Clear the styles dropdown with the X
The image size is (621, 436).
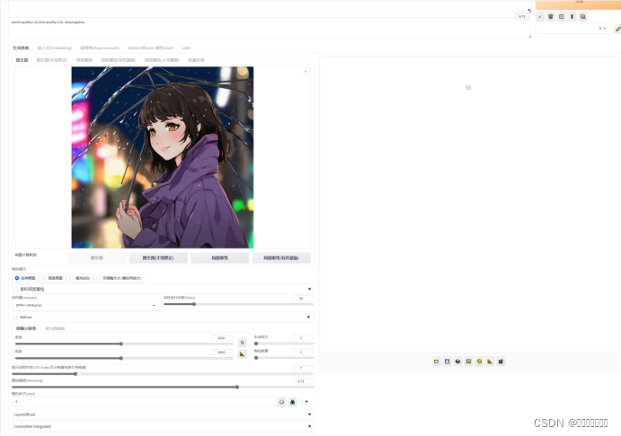pyautogui.click(x=600, y=29)
